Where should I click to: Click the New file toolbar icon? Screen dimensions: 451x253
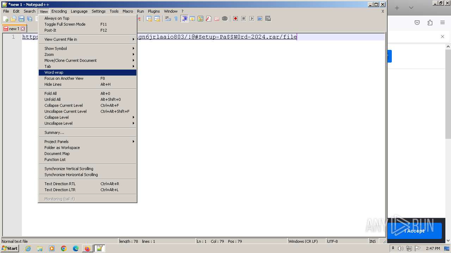(6, 19)
